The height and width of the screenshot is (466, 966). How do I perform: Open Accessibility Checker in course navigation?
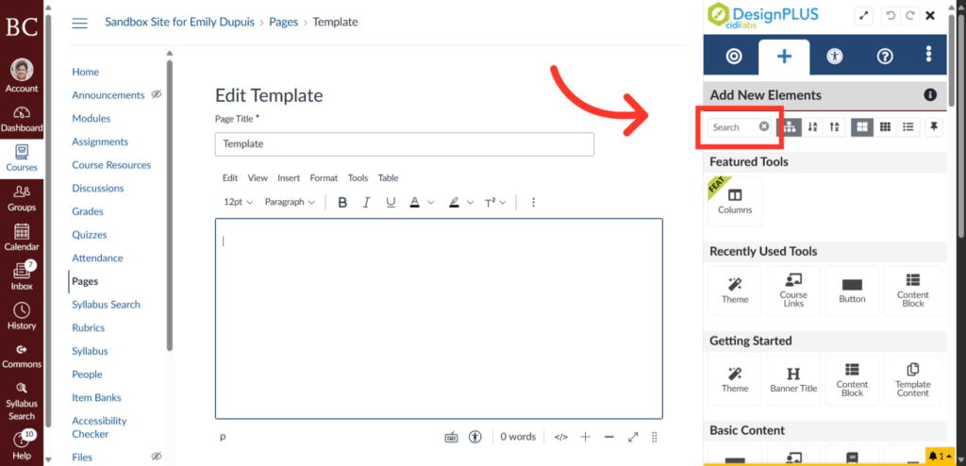point(99,427)
